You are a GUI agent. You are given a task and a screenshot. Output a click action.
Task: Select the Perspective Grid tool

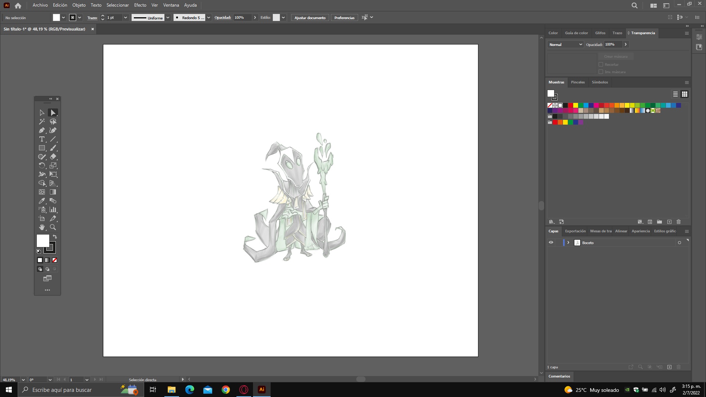[53, 183]
